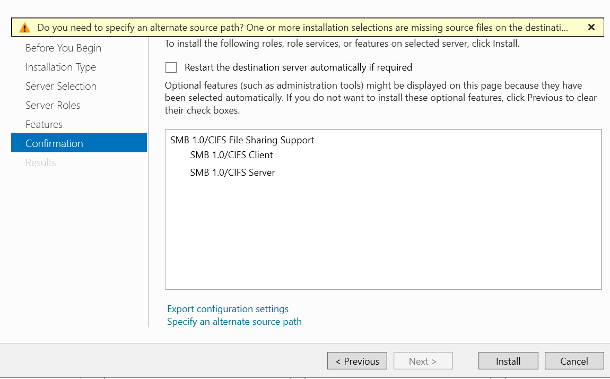Click Specify an alternate source path
Image resolution: width=610 pixels, height=379 pixels.
click(x=234, y=321)
